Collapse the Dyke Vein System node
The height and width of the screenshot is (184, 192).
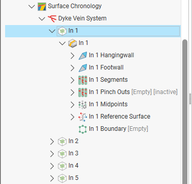(x=42, y=19)
